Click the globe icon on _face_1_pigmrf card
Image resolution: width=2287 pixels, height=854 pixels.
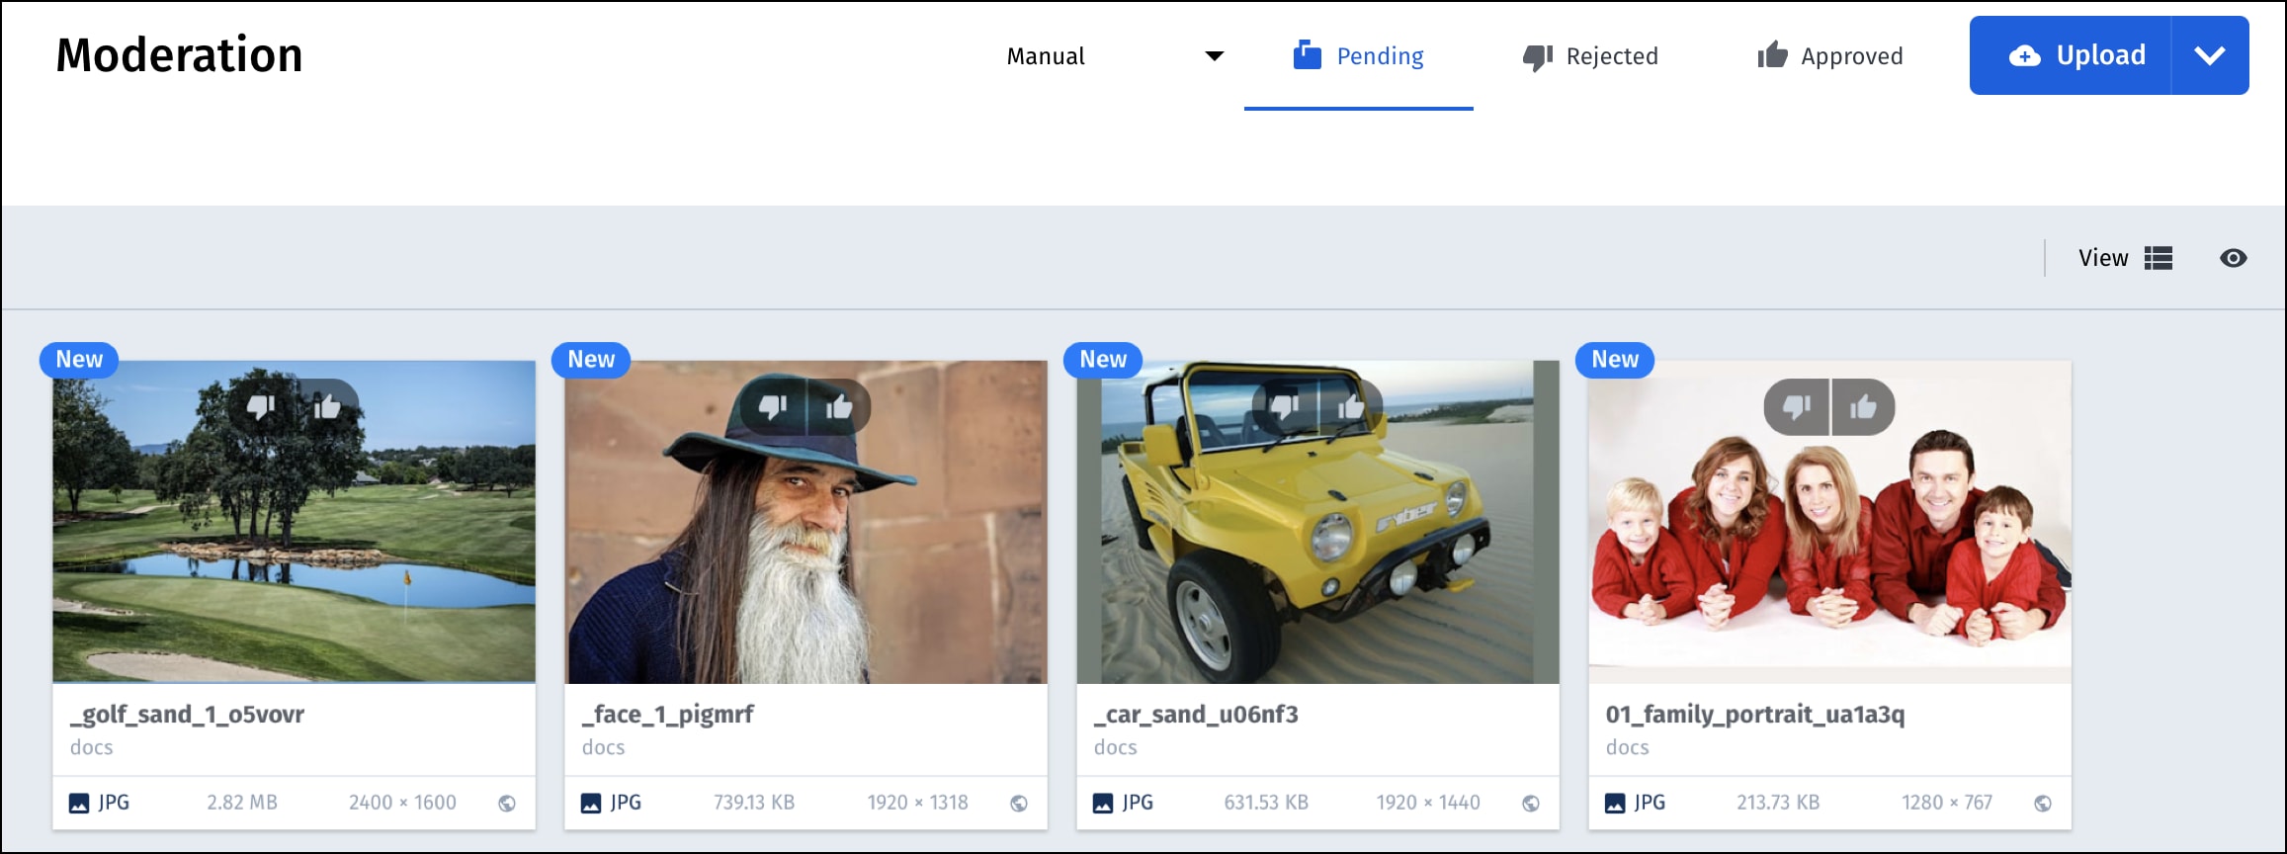(1019, 804)
